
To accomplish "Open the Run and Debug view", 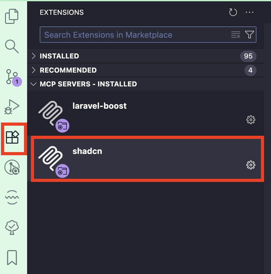I will tap(12, 107).
